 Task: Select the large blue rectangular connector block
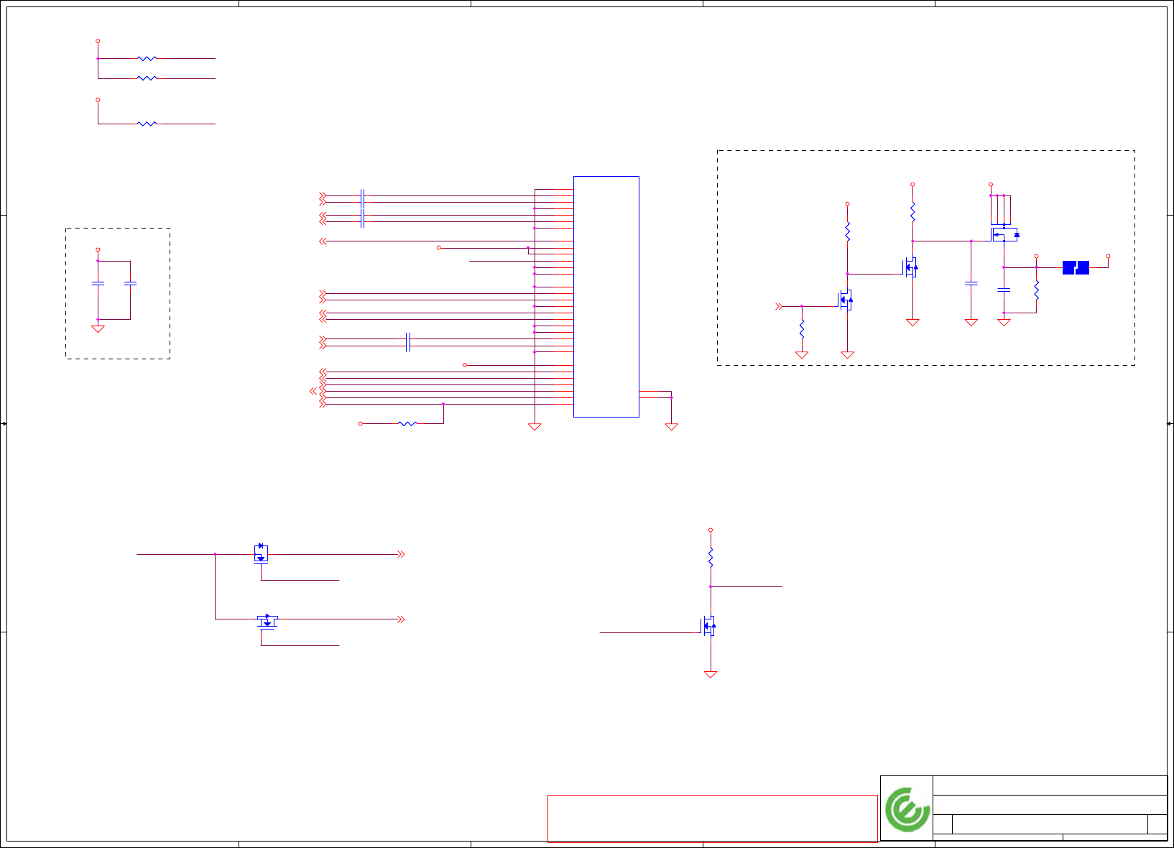click(x=606, y=297)
